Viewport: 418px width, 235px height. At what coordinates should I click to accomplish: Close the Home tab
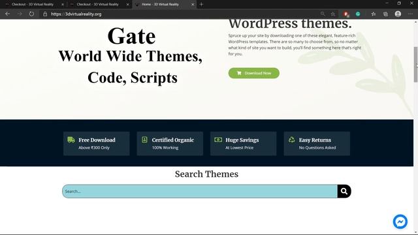193,5
